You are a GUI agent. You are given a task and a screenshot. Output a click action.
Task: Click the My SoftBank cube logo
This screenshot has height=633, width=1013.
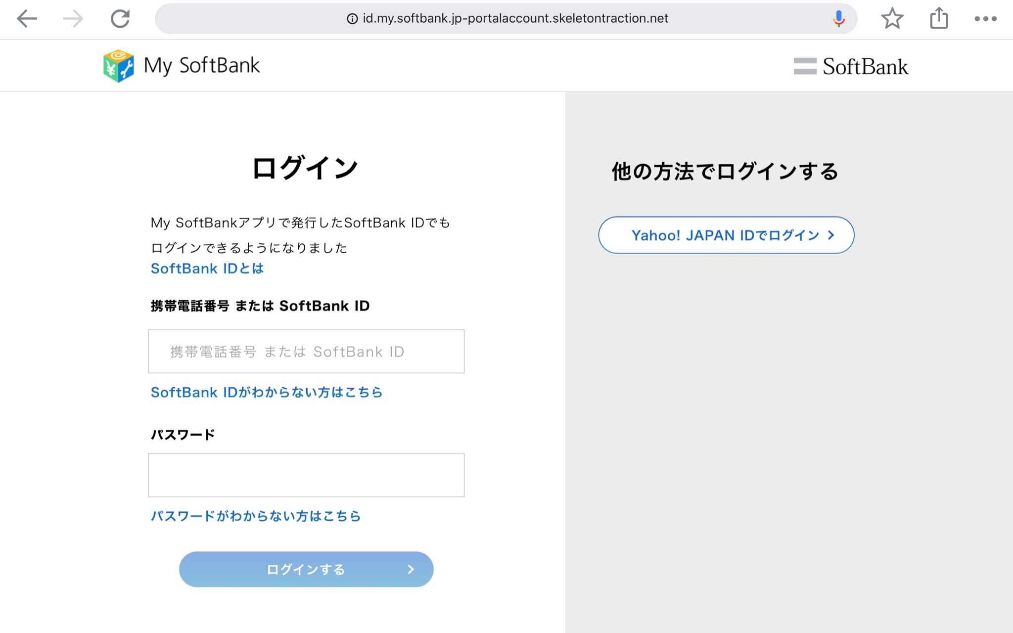click(x=119, y=66)
